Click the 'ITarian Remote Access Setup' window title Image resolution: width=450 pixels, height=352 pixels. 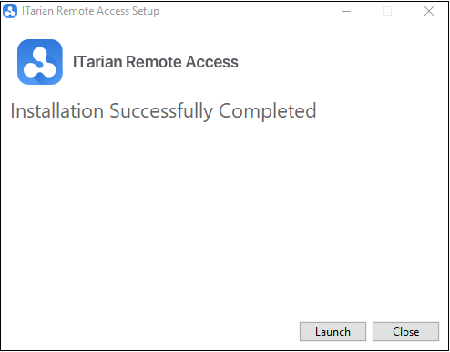tap(90, 11)
